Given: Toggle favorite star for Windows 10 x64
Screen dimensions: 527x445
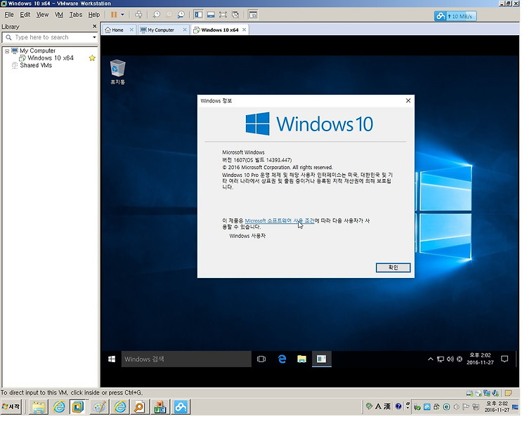Looking at the screenshot, I should tap(92, 58).
